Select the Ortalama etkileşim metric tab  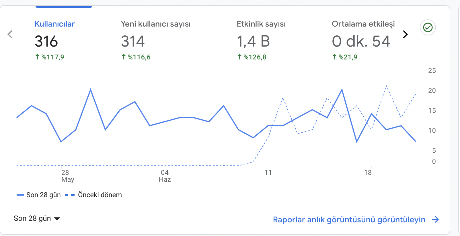click(363, 40)
